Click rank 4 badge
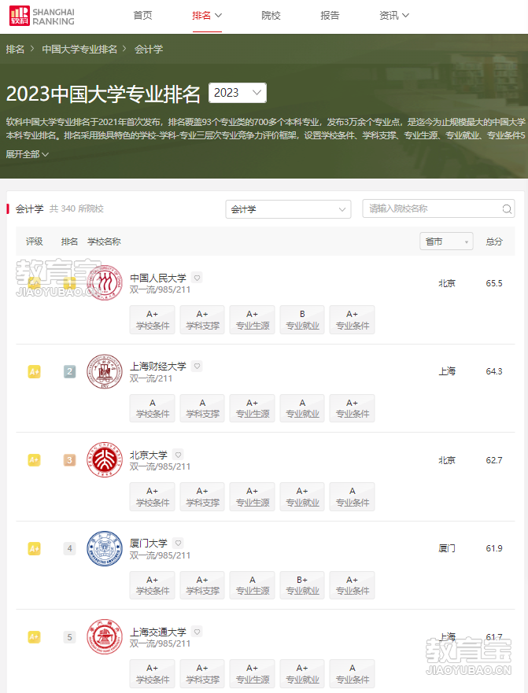The image size is (528, 693). click(x=69, y=548)
